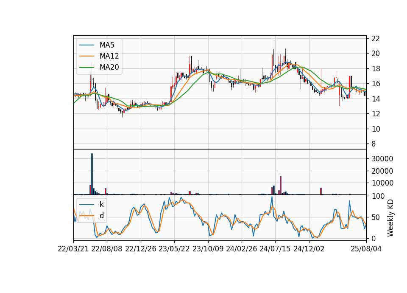Click the 30000 volume axis label
Screen dimensions: 407x293
382,158
